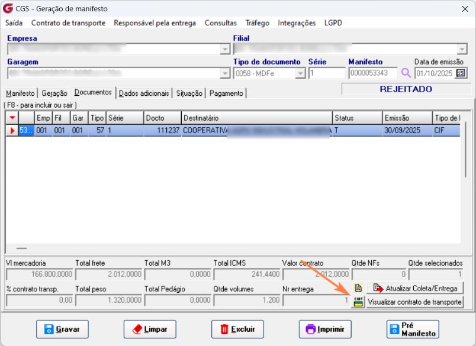Click the Docto column header
Image resolution: width=476 pixels, height=346 pixels.
click(162, 118)
